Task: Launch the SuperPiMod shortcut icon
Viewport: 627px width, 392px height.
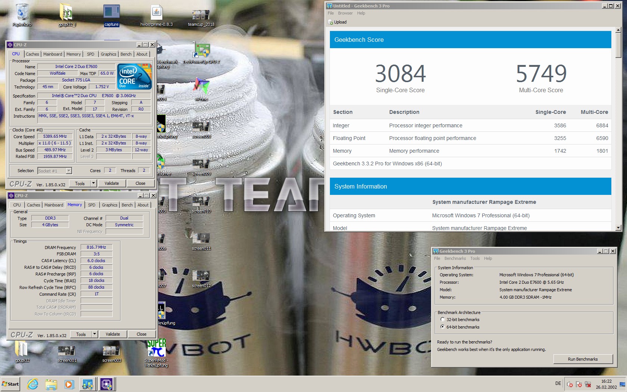Action: coord(156,353)
